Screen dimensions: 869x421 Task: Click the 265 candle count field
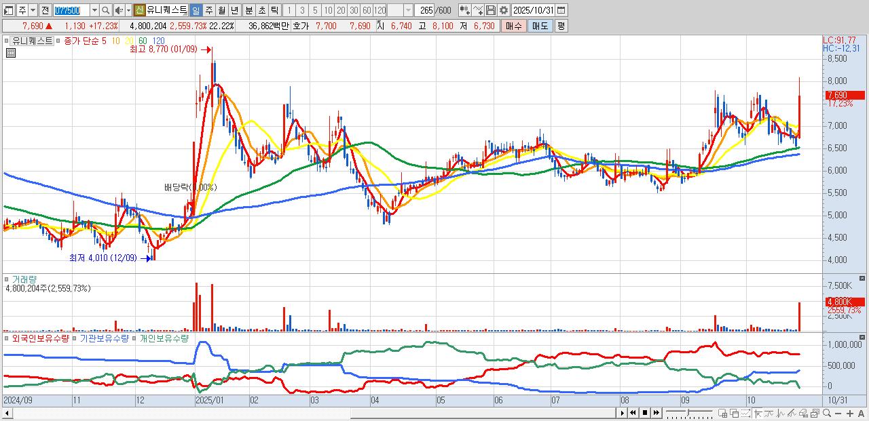click(424, 10)
